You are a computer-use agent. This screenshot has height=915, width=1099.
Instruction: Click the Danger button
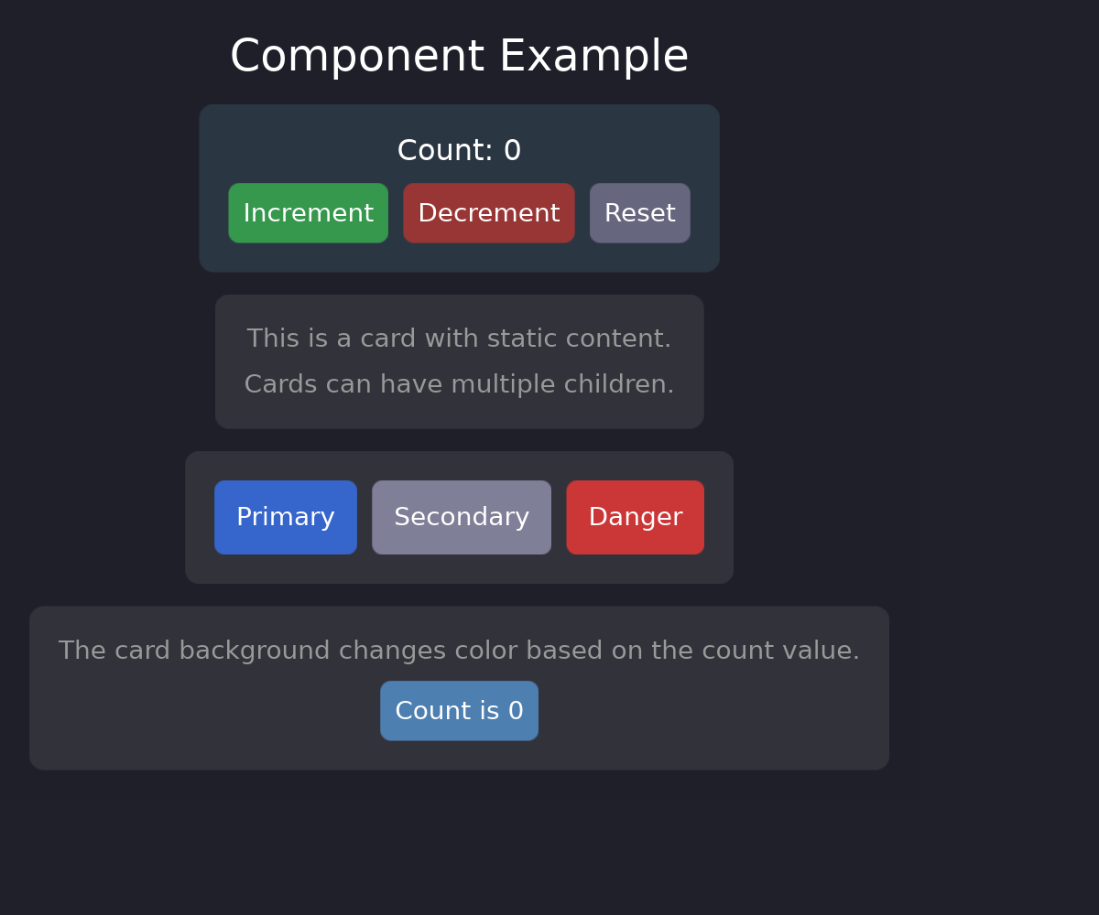click(635, 517)
